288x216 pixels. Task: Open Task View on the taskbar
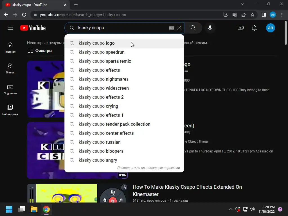(22, 209)
